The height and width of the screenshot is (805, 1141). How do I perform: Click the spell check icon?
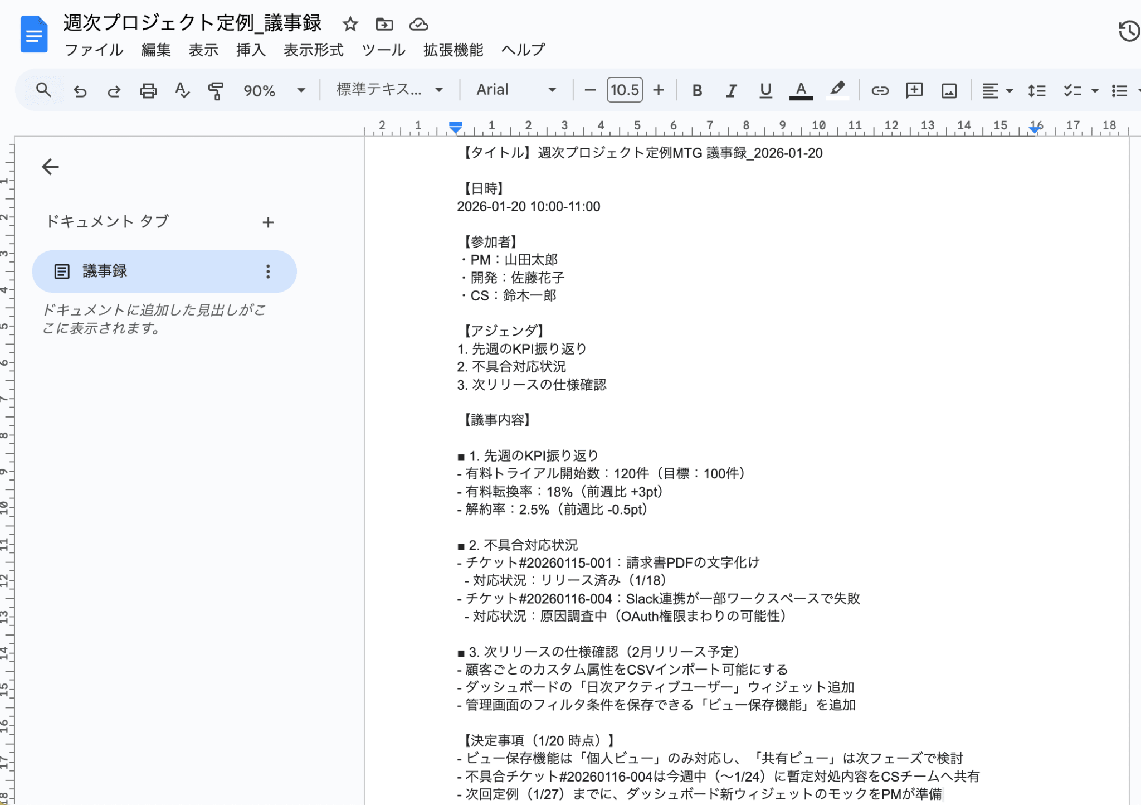[182, 90]
